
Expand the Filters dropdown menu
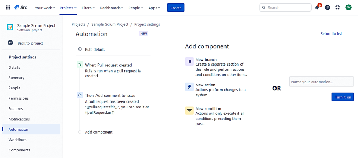click(88, 8)
